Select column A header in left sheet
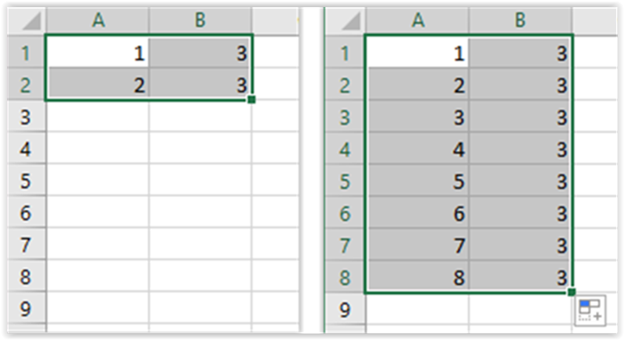 pos(98,20)
